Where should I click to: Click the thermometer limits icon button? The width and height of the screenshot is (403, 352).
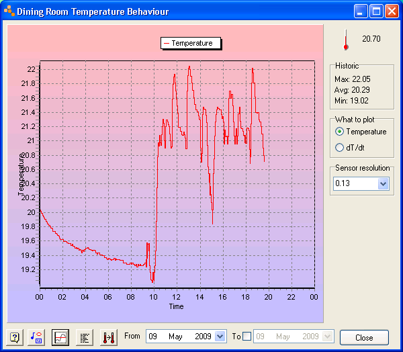pyautogui.click(x=108, y=337)
